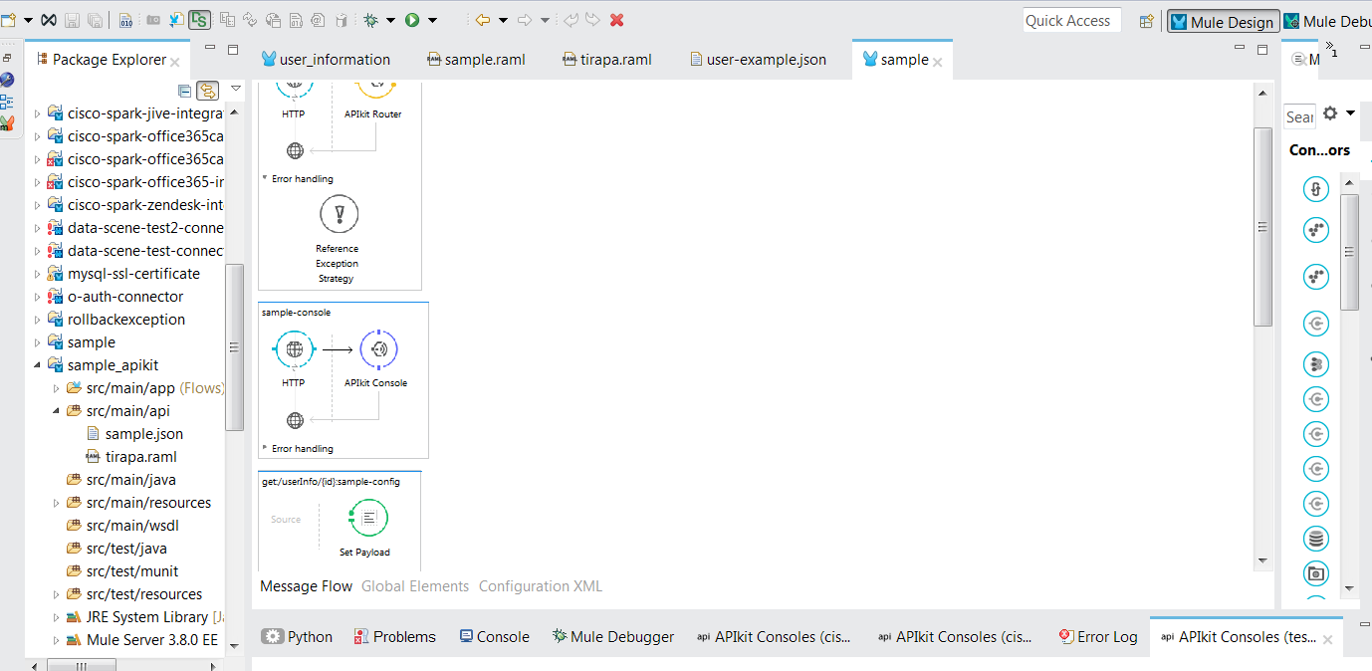Click the database connector icon in palette
The width and height of the screenshot is (1372, 671).
[x=1316, y=540]
